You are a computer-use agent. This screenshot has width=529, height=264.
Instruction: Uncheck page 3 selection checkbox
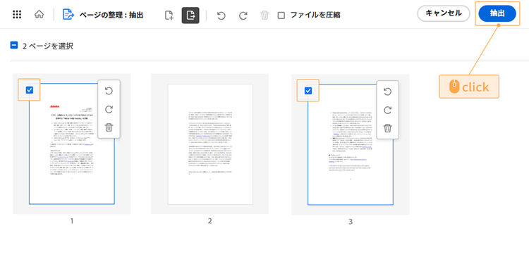pyautogui.click(x=308, y=90)
